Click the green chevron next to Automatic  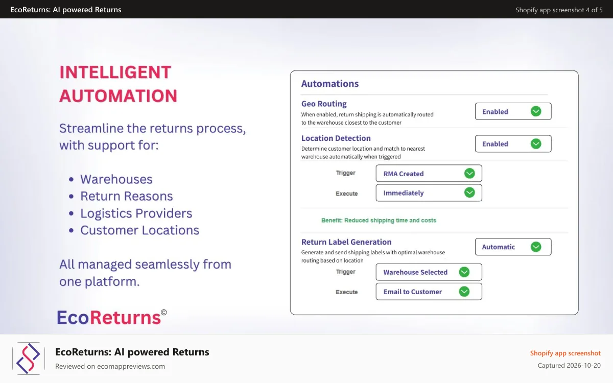click(x=536, y=247)
